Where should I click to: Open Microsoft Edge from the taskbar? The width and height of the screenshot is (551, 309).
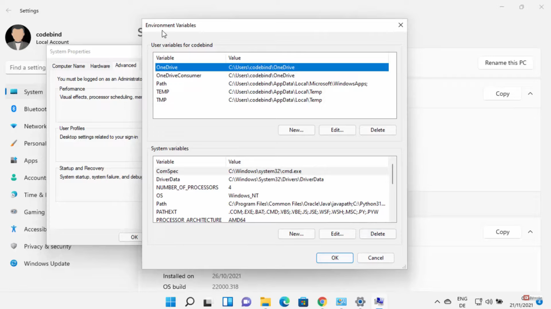284,301
